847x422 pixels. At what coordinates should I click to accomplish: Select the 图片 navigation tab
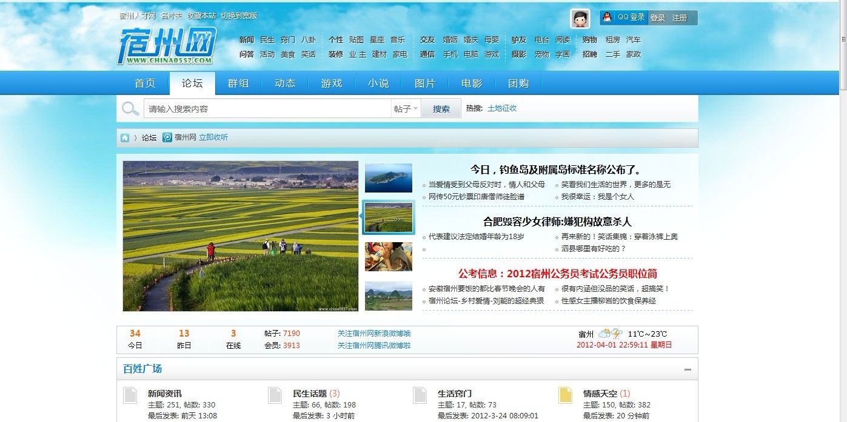pos(425,84)
